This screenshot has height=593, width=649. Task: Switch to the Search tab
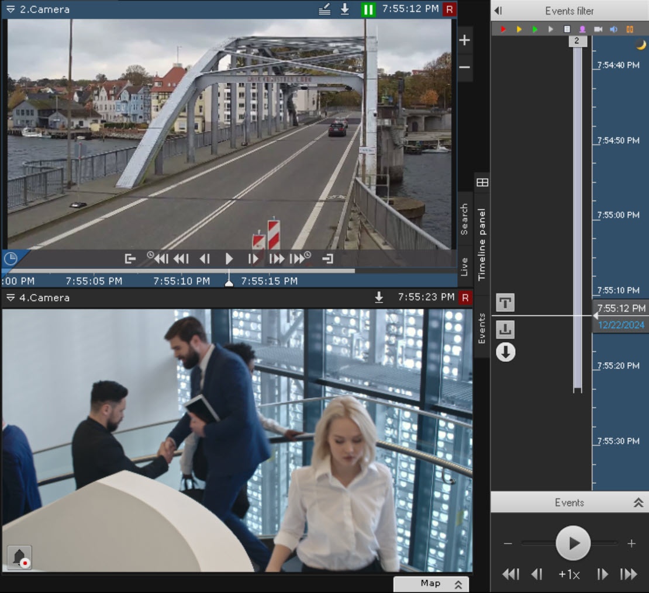pos(464,219)
